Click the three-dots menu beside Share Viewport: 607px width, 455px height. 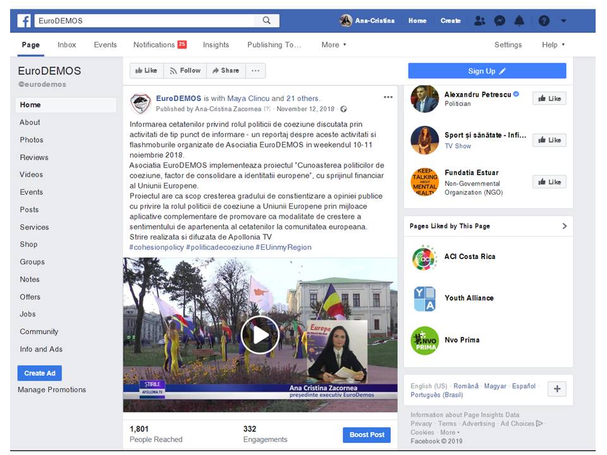click(255, 71)
